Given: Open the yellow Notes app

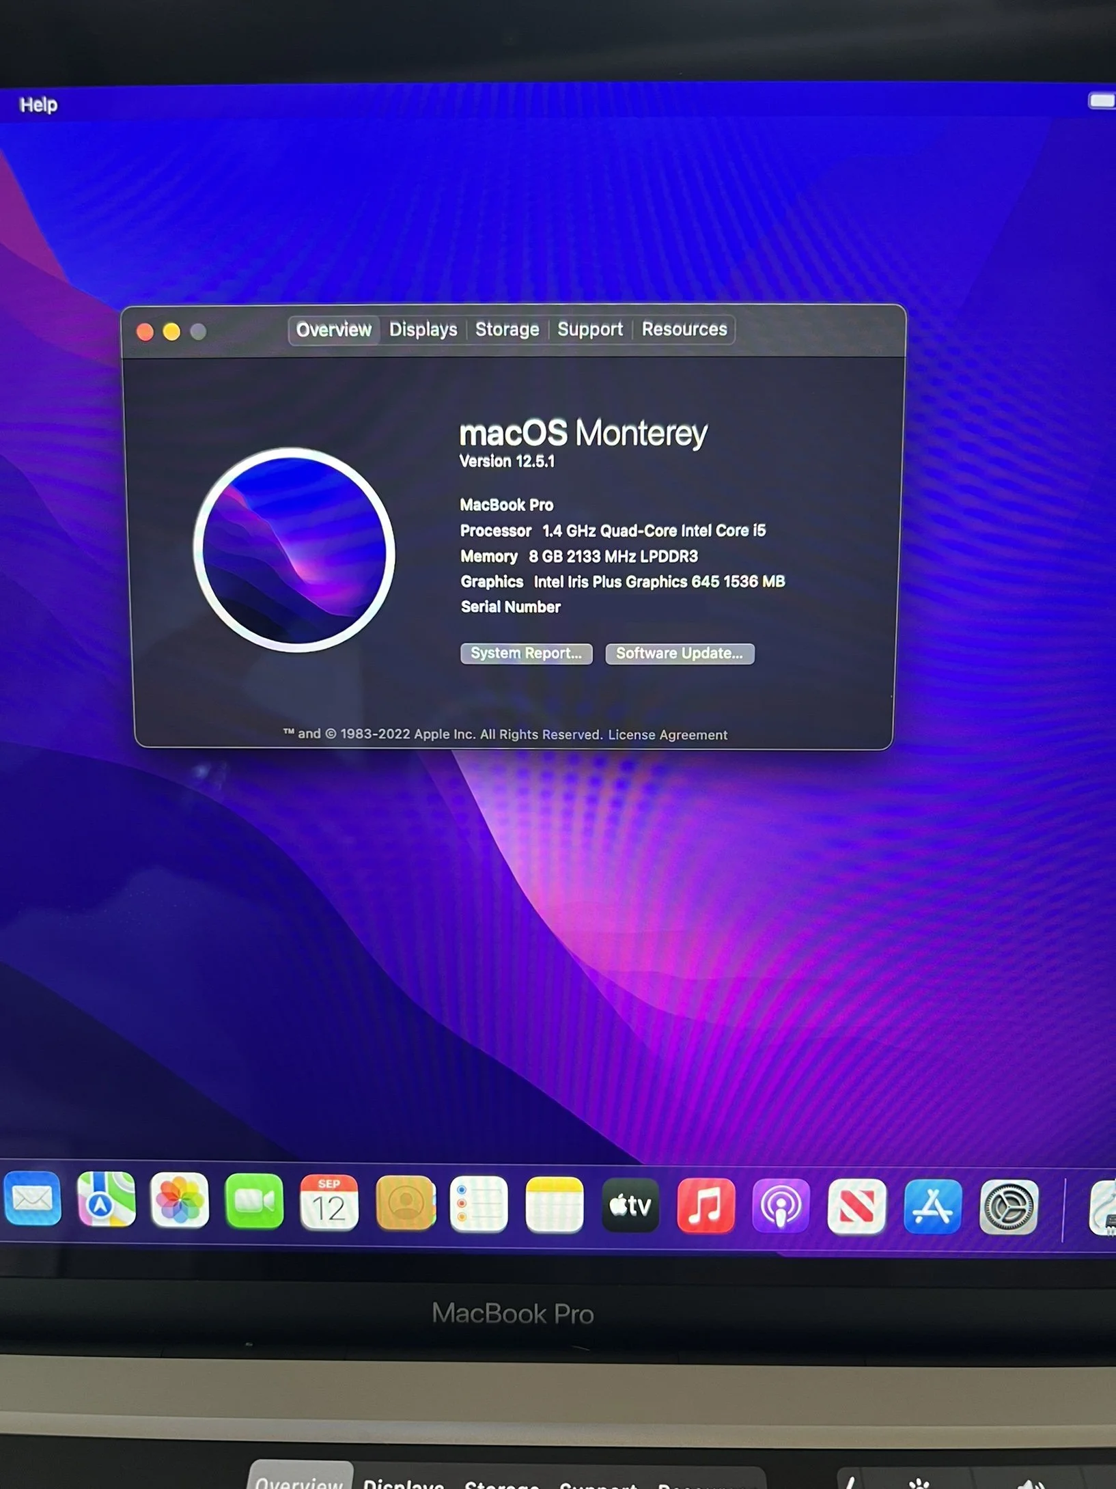Looking at the screenshot, I should tap(555, 1206).
